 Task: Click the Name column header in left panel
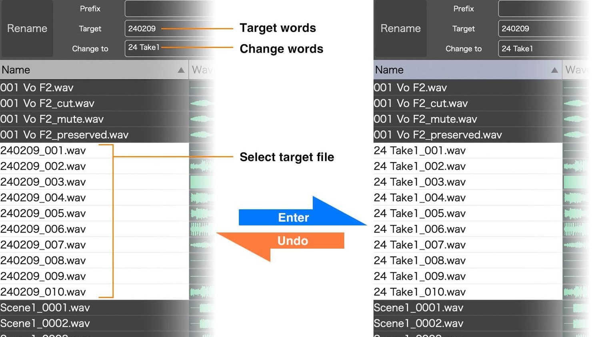(x=16, y=69)
